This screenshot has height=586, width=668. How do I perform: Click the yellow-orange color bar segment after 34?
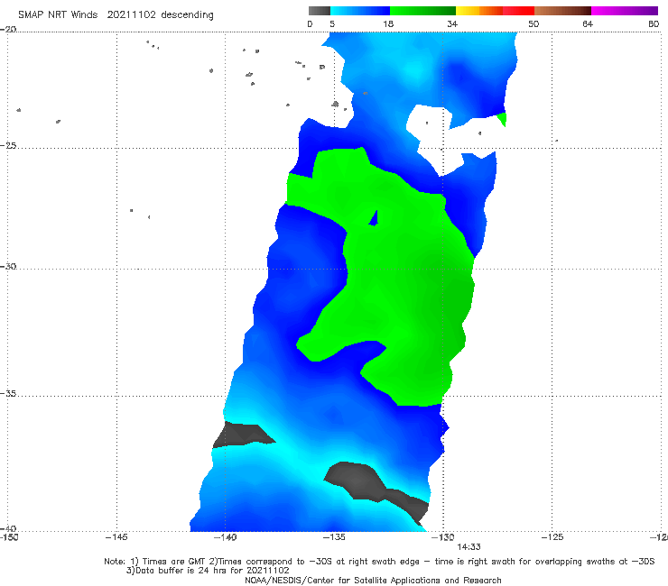479,11
